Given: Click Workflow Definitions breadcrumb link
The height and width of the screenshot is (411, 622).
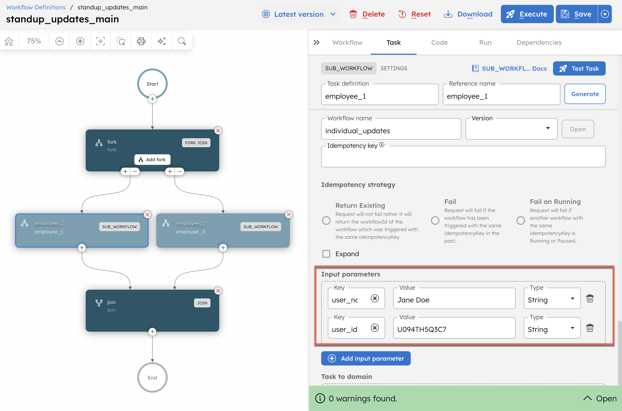Looking at the screenshot, I should tap(36, 7).
